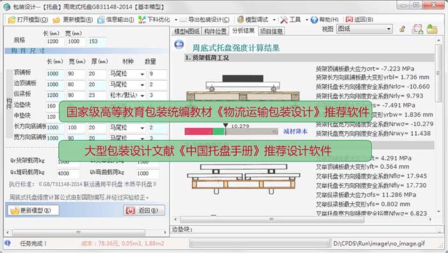Click the cutting optimization (下料优化) icon
Viewport: 448px width, 253px height.
click(x=141, y=20)
